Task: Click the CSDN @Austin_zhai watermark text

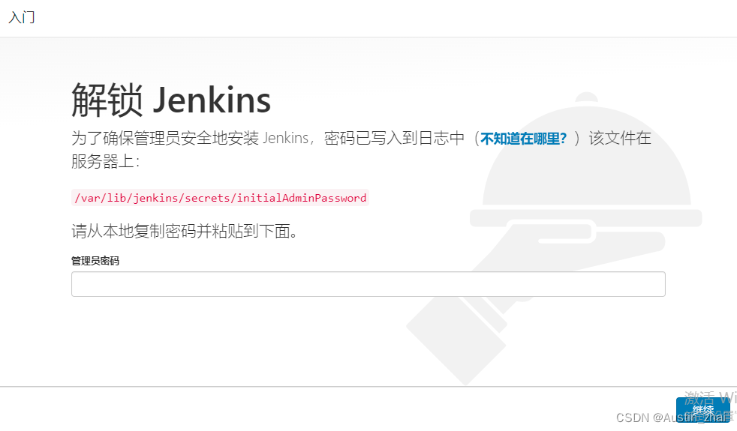Action: pyautogui.click(x=674, y=418)
